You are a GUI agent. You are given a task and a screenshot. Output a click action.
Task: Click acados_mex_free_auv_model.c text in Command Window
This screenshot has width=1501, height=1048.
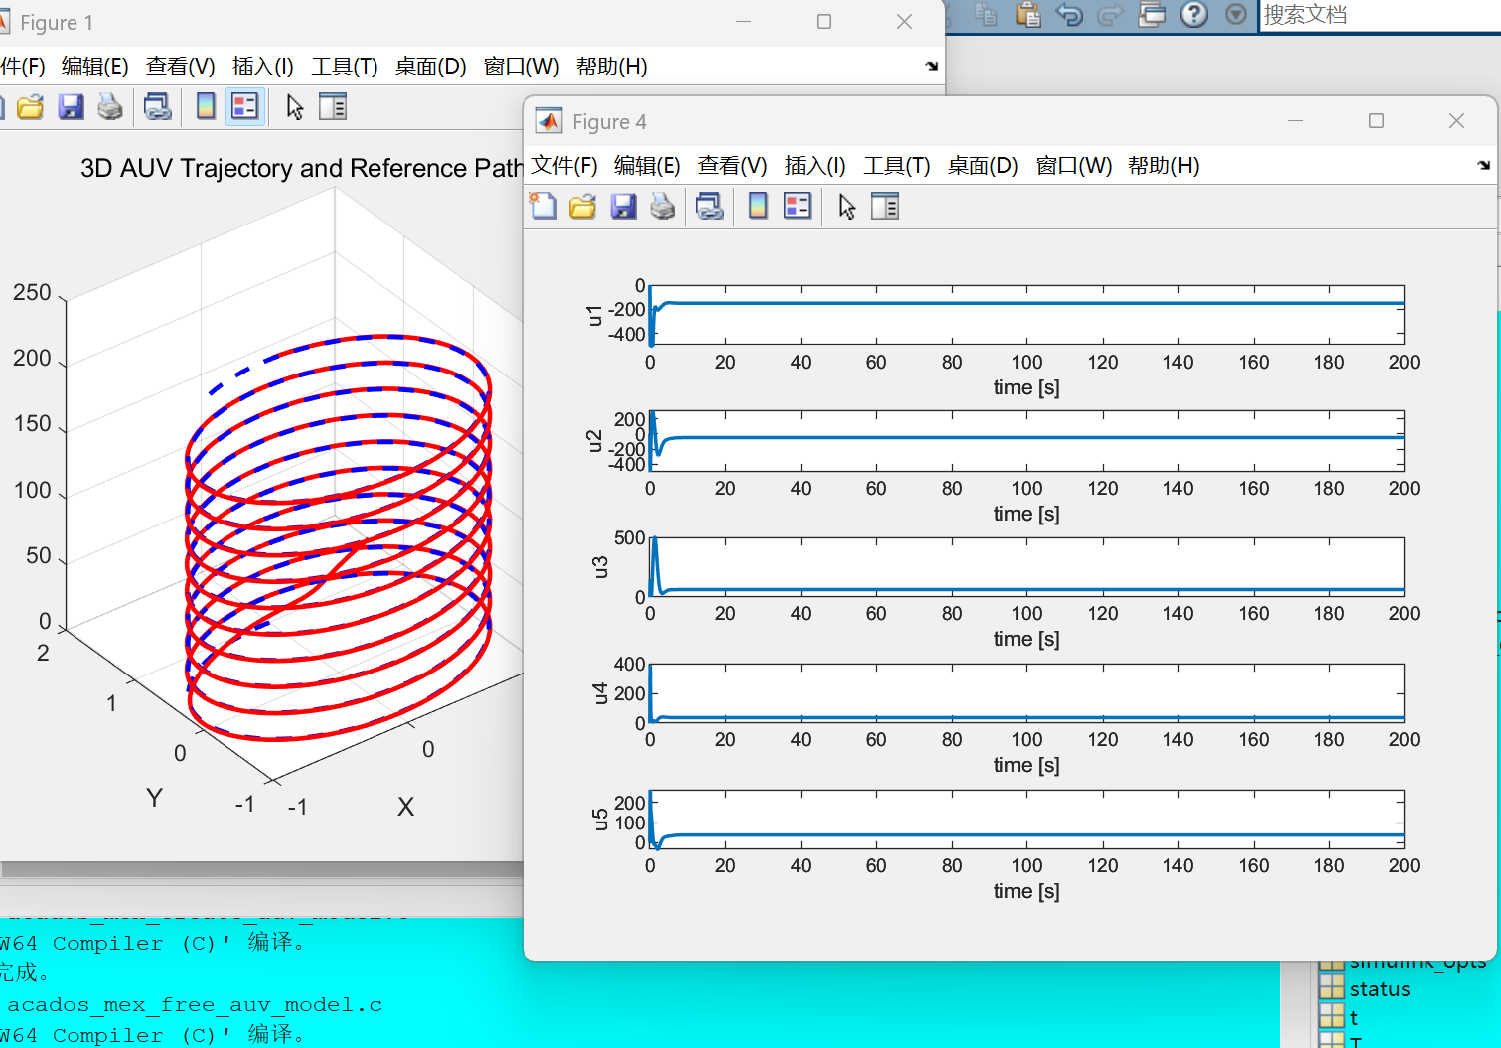[x=195, y=1004]
